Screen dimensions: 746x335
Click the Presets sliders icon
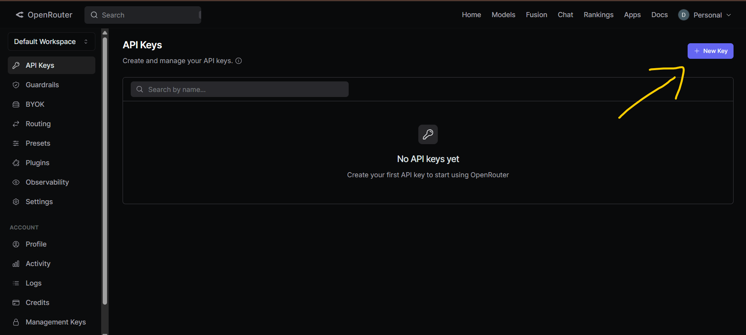16,143
